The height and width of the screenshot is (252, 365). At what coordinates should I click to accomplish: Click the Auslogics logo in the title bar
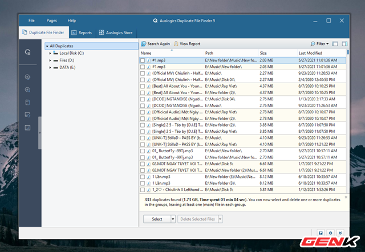pyautogui.click(x=155, y=21)
